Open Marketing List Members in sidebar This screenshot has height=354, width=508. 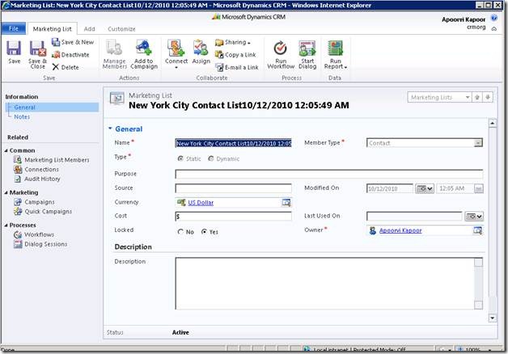point(57,160)
